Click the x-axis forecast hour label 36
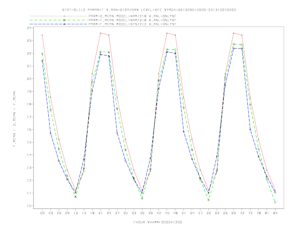The height and width of the screenshot is (232, 300). pos(142,213)
